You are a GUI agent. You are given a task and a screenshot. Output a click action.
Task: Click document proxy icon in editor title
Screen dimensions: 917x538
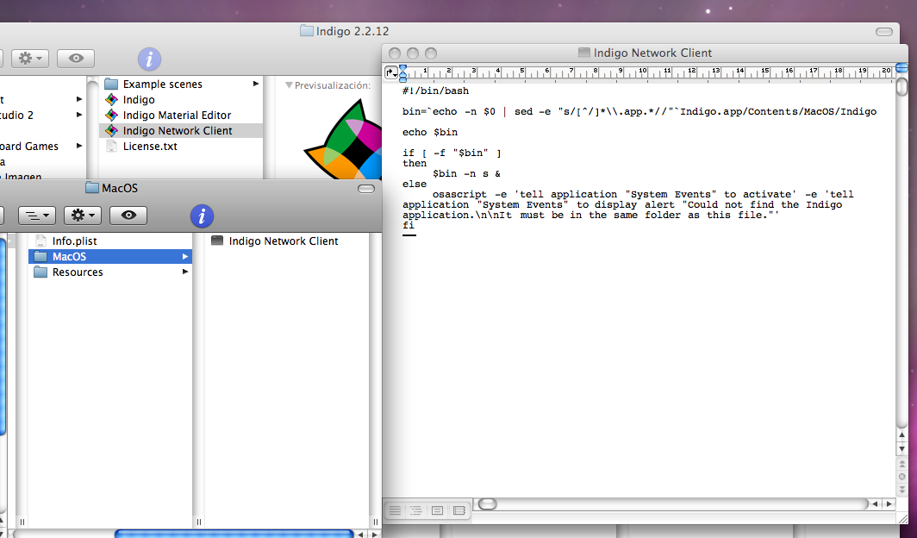click(583, 53)
